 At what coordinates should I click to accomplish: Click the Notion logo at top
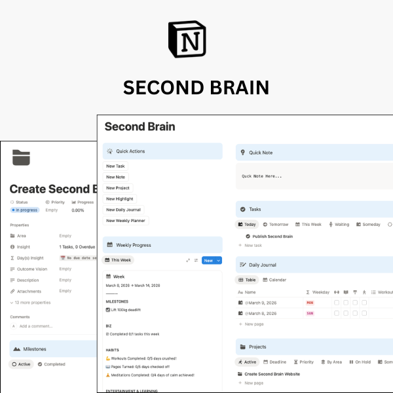click(x=187, y=39)
